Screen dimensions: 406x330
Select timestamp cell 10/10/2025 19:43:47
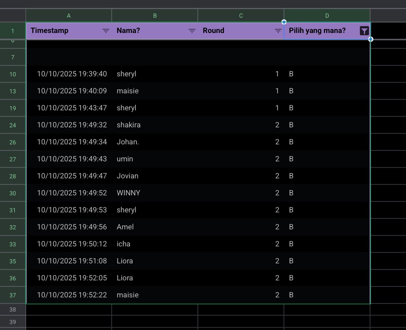click(69, 108)
